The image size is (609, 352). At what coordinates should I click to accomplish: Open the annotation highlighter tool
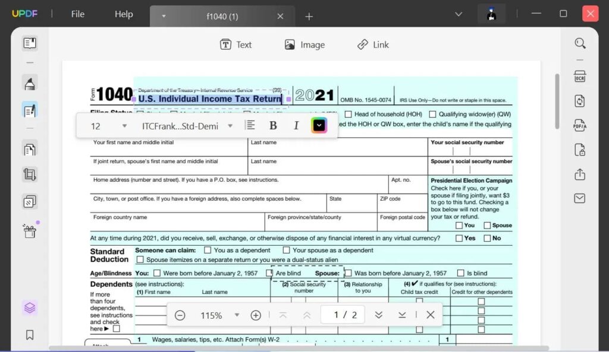point(29,83)
